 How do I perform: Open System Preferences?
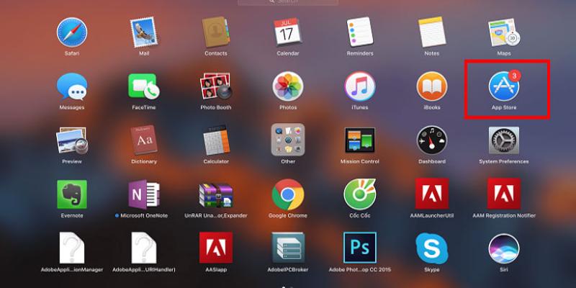point(504,140)
